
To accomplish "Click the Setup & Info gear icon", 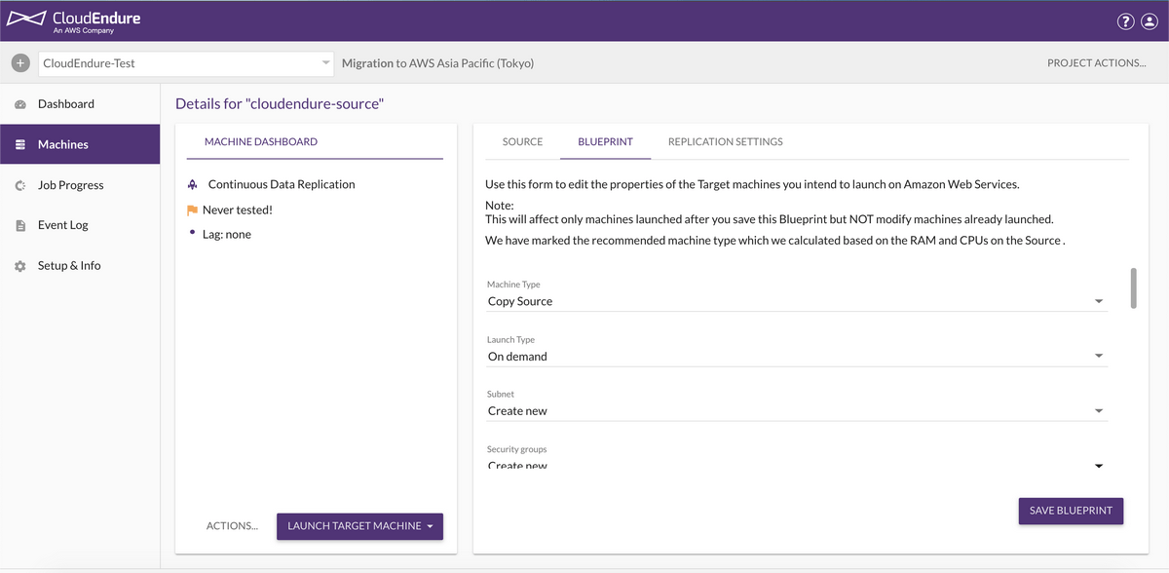I will point(19,266).
